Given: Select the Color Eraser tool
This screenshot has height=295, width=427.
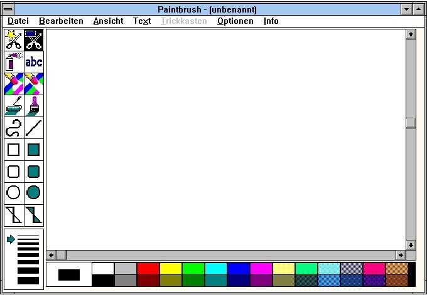Looking at the screenshot, I should [x=14, y=84].
